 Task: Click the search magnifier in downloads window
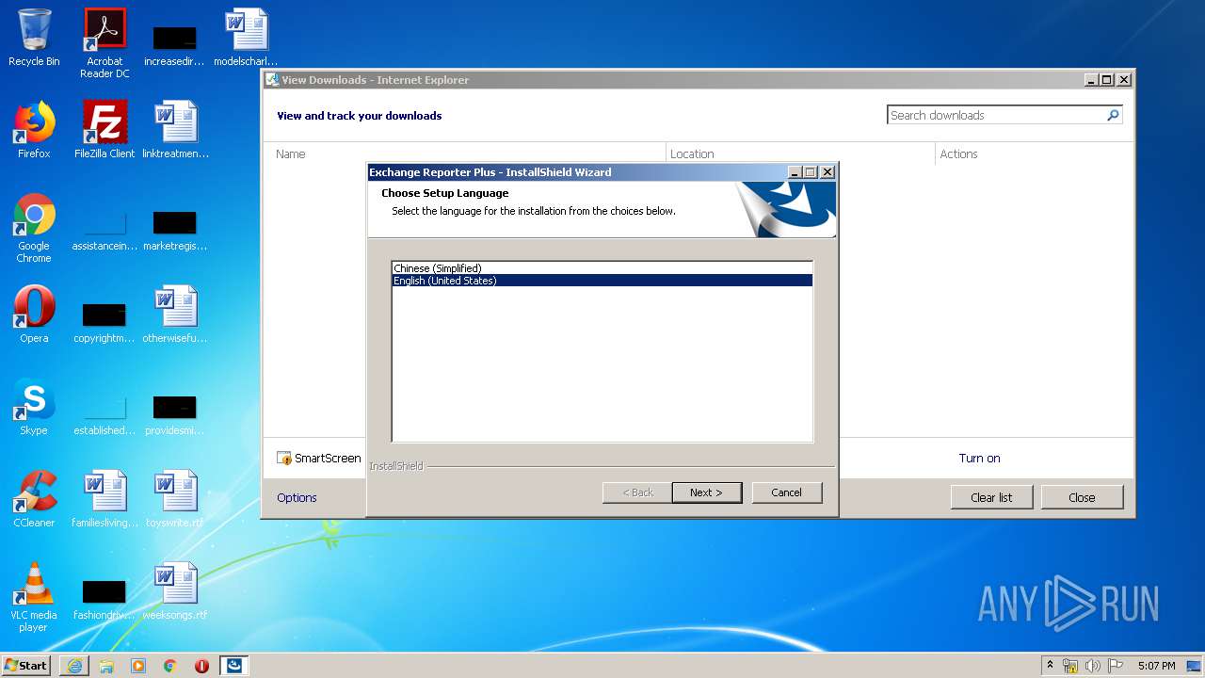point(1113,115)
